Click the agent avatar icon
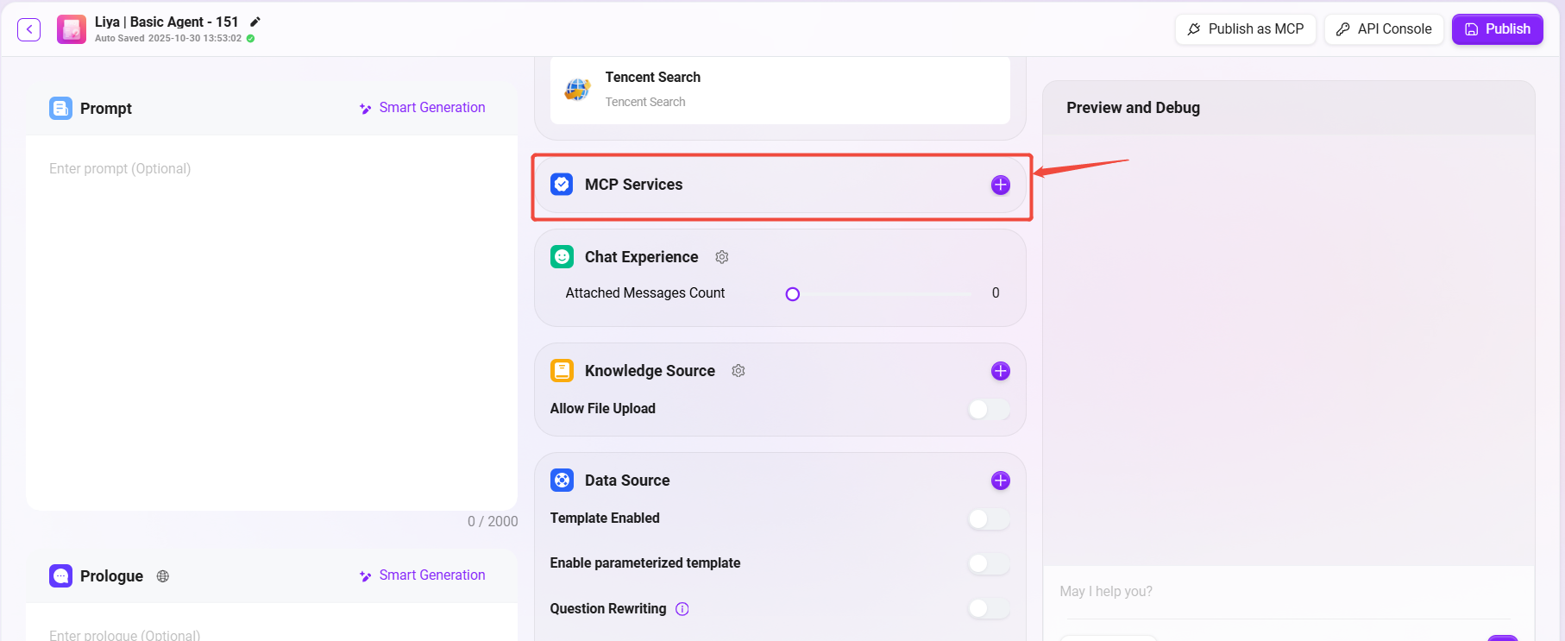Viewport: 1565px width, 641px height. coord(72,29)
